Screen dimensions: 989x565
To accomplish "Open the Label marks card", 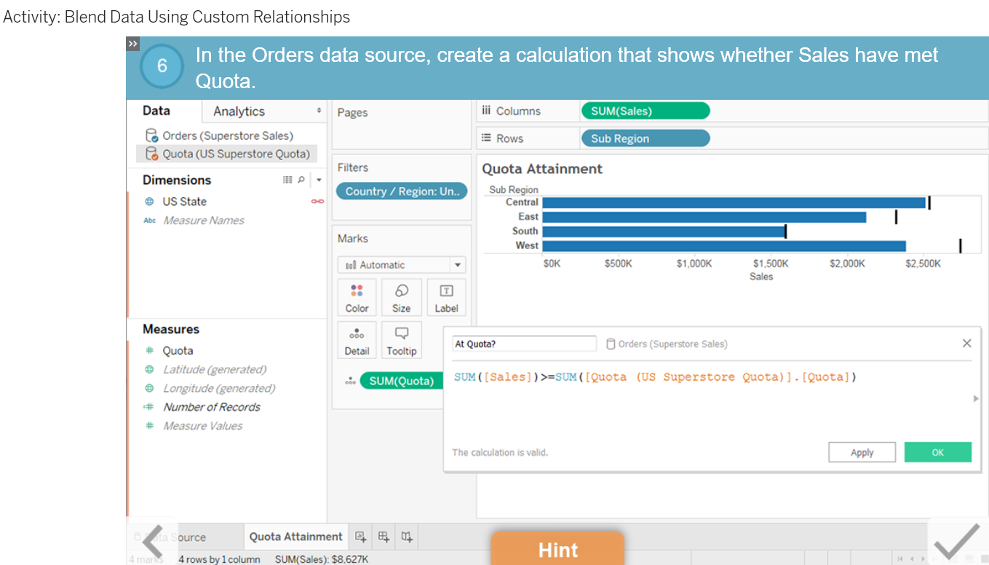I will [x=446, y=297].
